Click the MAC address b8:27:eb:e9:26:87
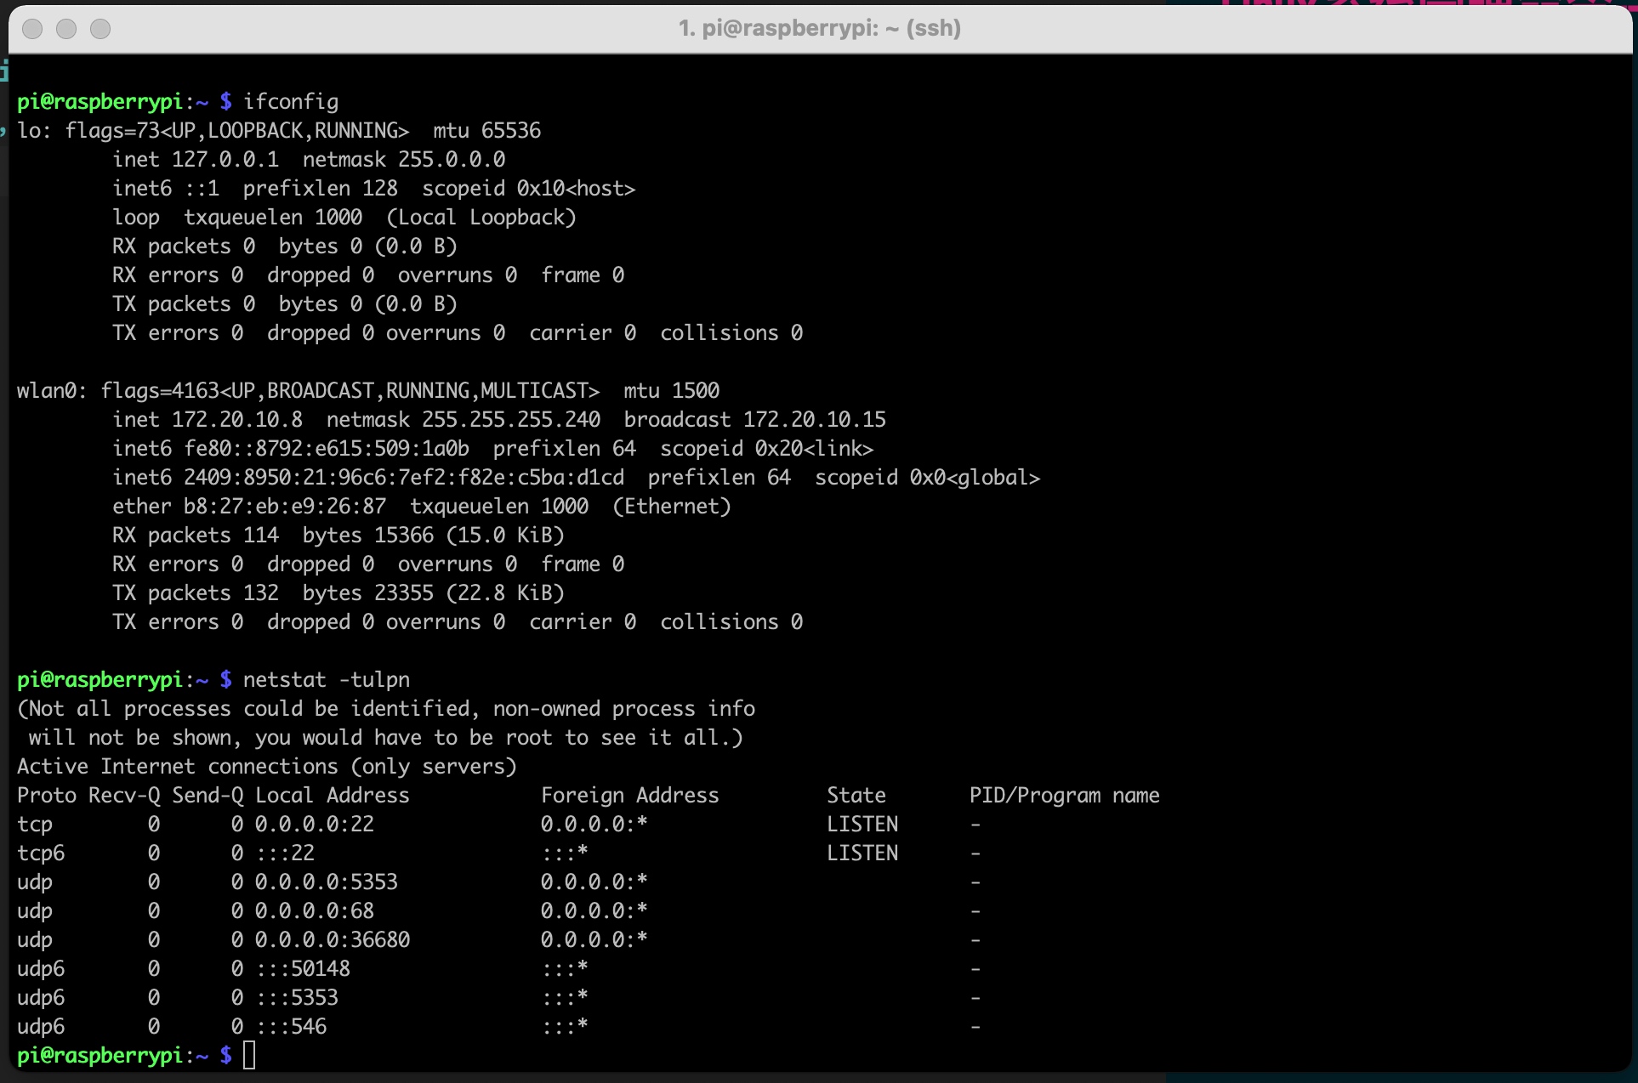Viewport: 1638px width, 1083px height. tap(284, 507)
